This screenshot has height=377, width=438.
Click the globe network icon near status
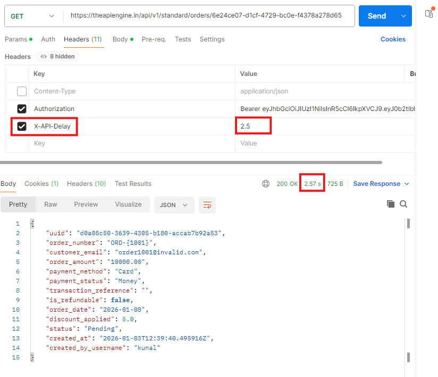pos(266,184)
